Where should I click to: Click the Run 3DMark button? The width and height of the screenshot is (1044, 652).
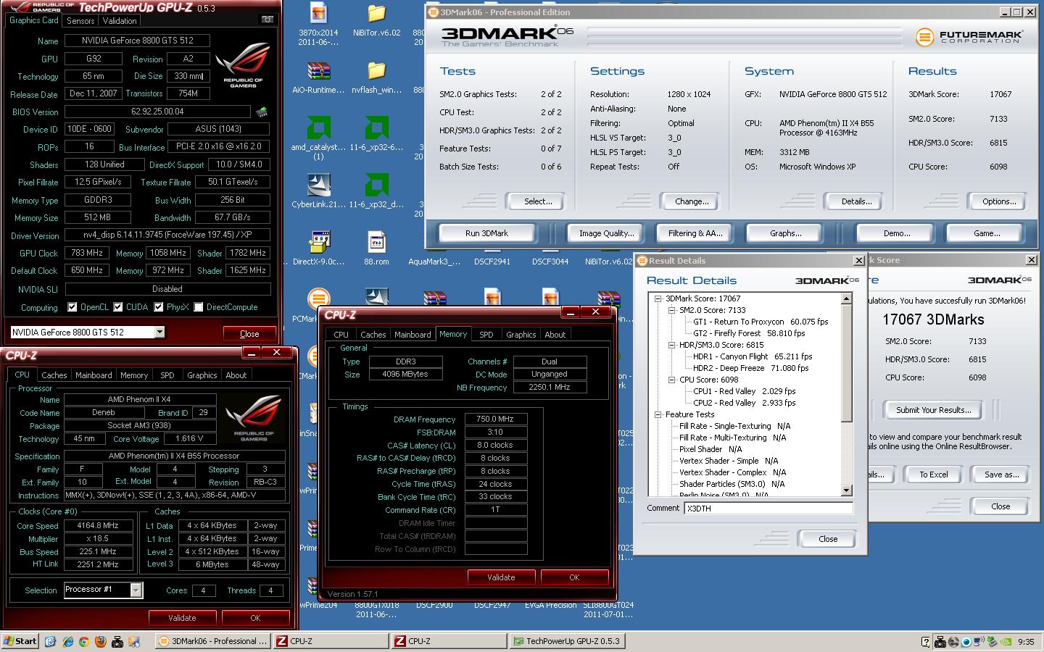click(486, 233)
